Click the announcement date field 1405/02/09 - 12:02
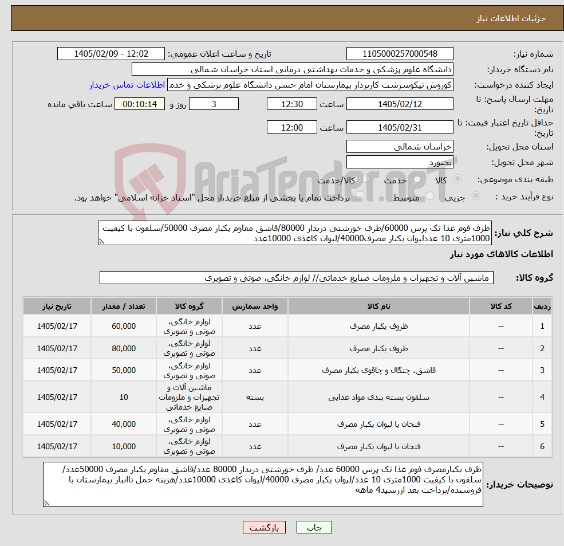The width and height of the screenshot is (564, 546). (x=111, y=54)
